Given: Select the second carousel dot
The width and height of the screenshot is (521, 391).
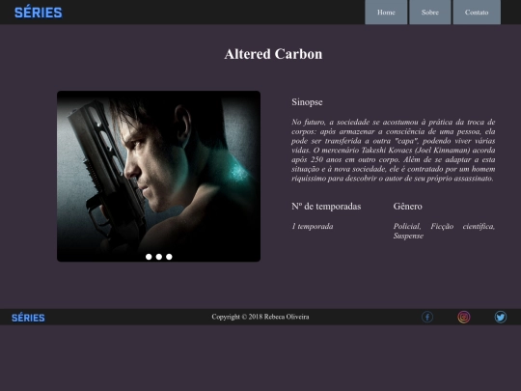Looking at the screenshot, I should pyautogui.click(x=159, y=257).
